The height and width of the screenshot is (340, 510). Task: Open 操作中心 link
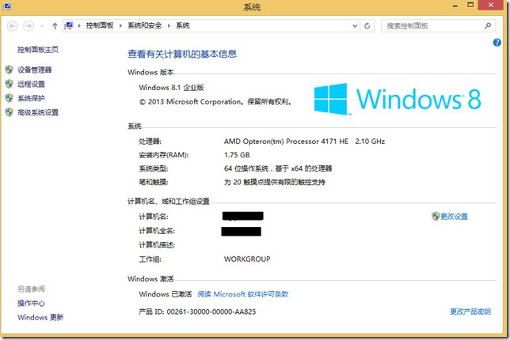[31, 303]
